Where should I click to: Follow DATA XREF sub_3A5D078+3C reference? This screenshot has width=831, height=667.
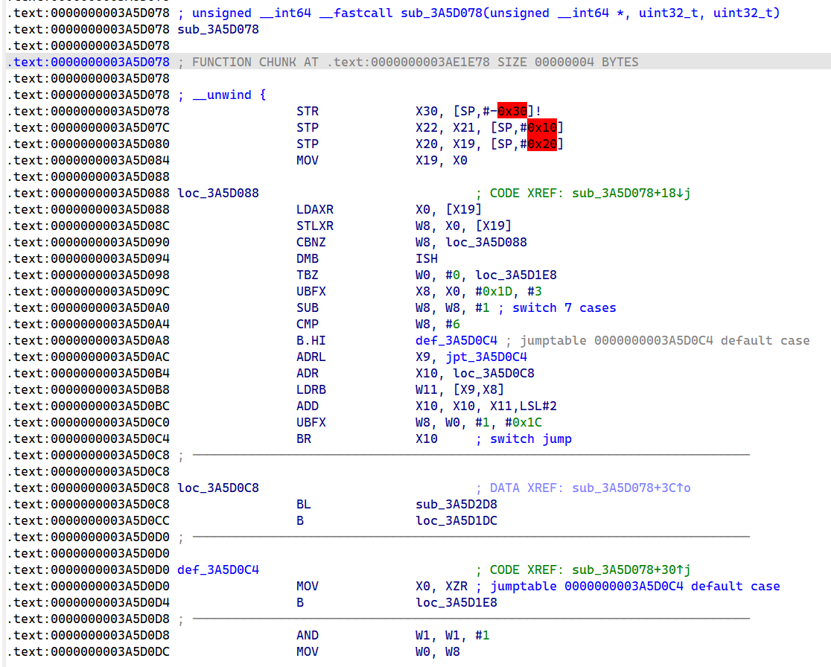click(631, 488)
